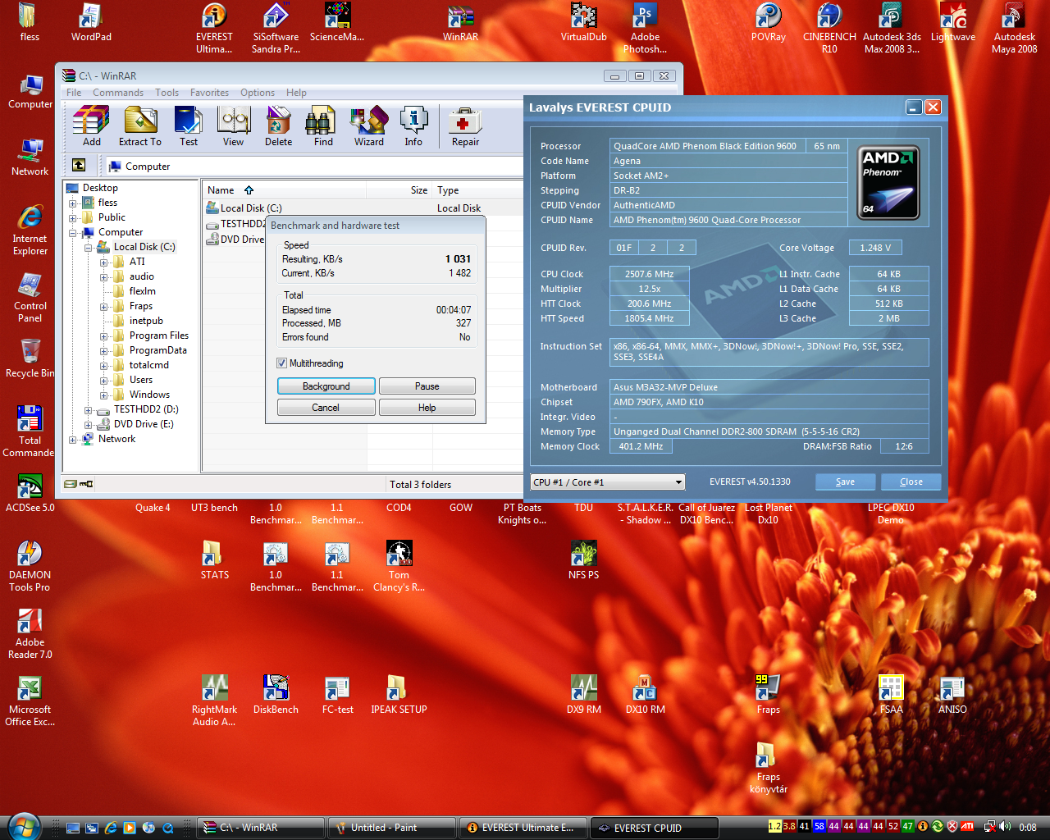Image resolution: width=1050 pixels, height=840 pixels.
Task: Expand the ATI folder node
Action: (x=104, y=262)
